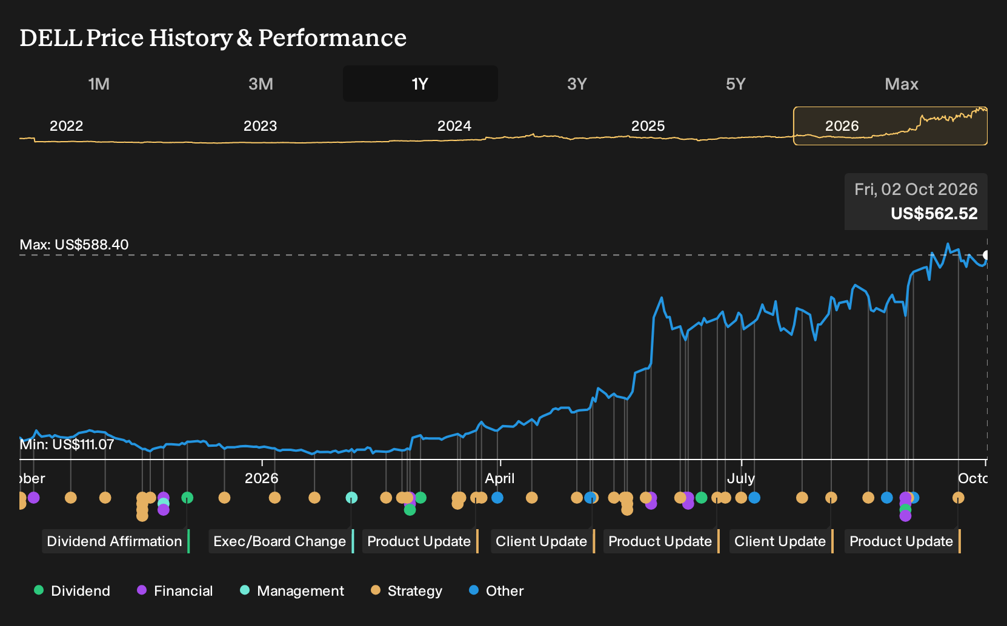Toggle Other events in the legend

tap(496, 590)
